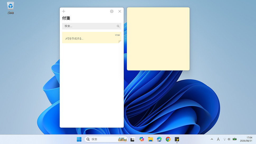This screenshot has height=144, width=256.
Task: Open the ごみ箱 recycle bin desktop icon
Action: [11, 8]
